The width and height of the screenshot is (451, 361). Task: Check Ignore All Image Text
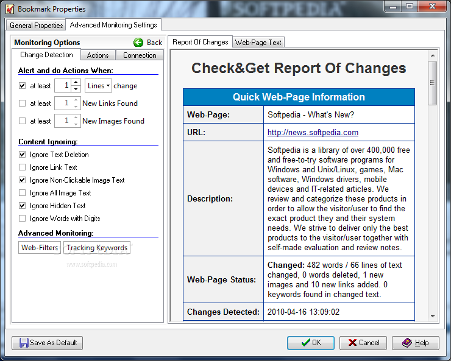(22, 193)
